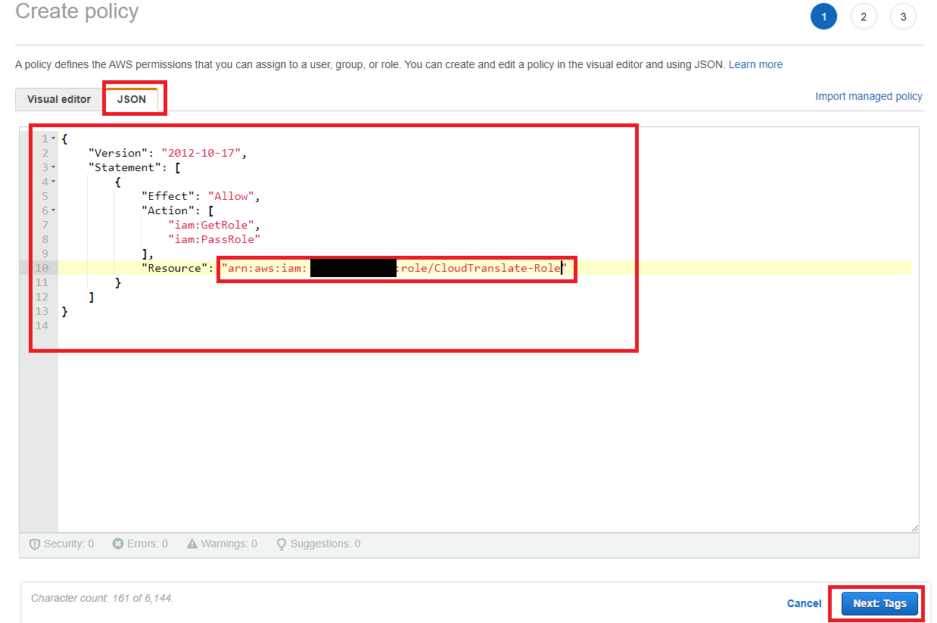Open Import managed policy
The width and height of the screenshot is (937, 623).
868,96
